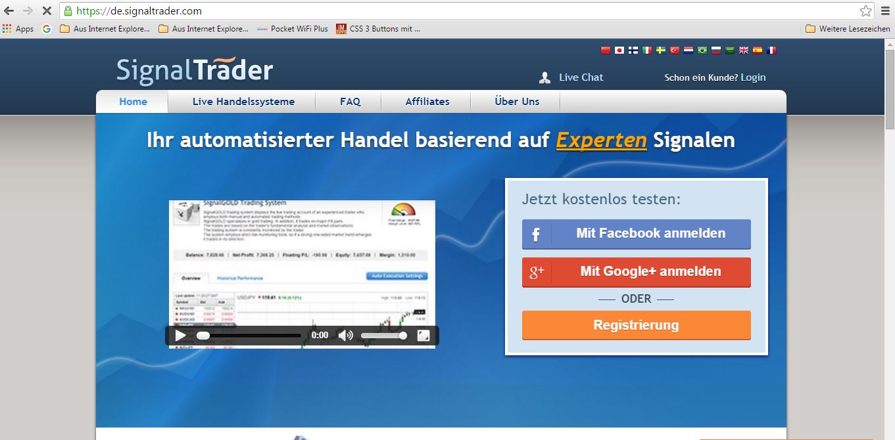The height and width of the screenshot is (440, 895).
Task: Go to the FAQ tab
Action: click(350, 102)
